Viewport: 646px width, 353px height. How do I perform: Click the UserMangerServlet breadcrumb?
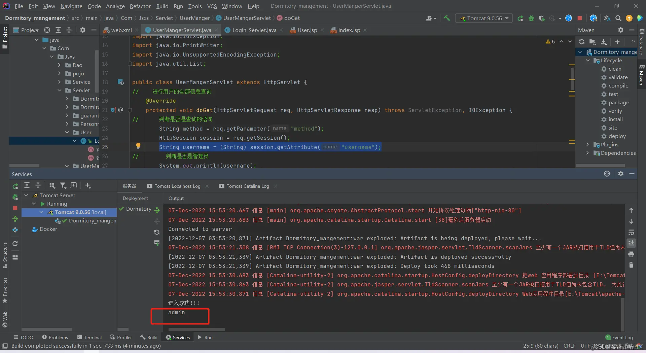[247, 18]
